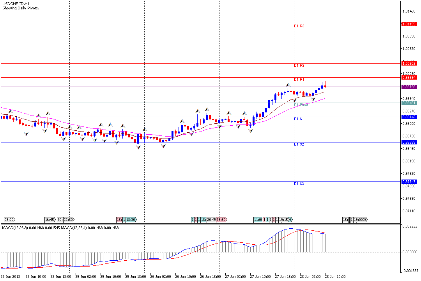
Task: Click the USDCHF.ID,H1 chart title
Action: (x=16, y=4)
